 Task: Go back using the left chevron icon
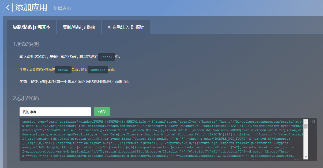pyautogui.click(x=8, y=7)
